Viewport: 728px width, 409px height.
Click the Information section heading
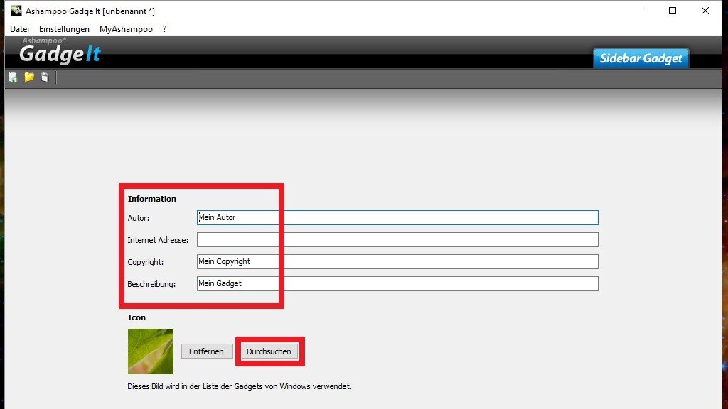[x=151, y=199]
